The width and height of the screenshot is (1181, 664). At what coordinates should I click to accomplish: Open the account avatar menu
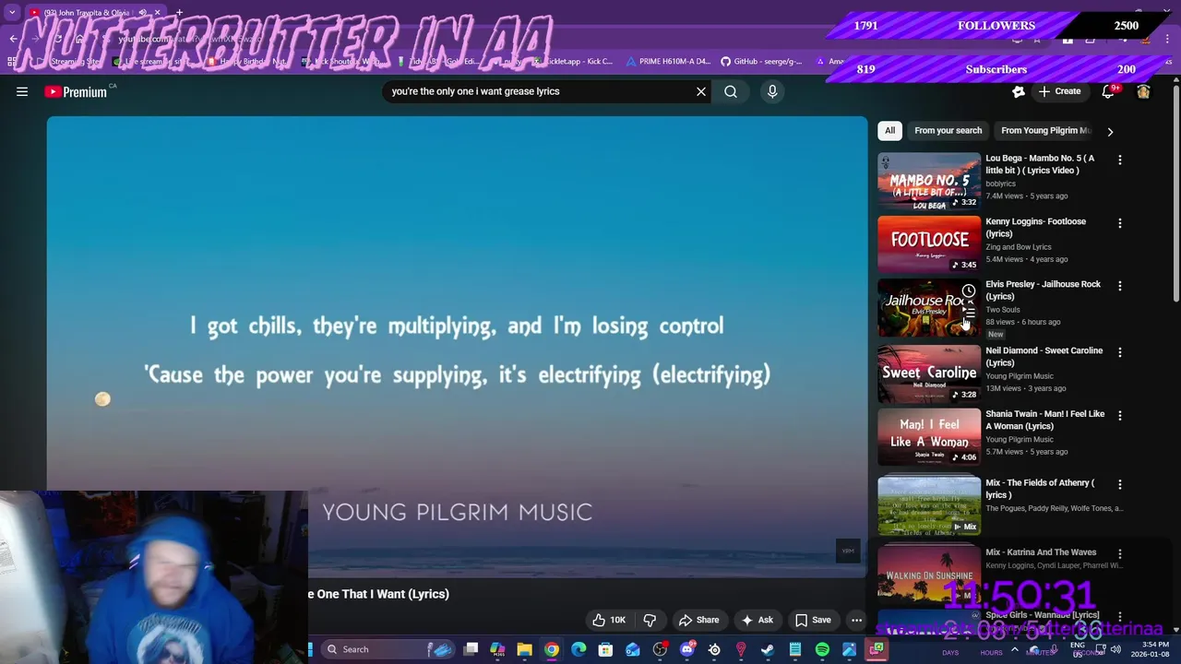click(x=1143, y=91)
